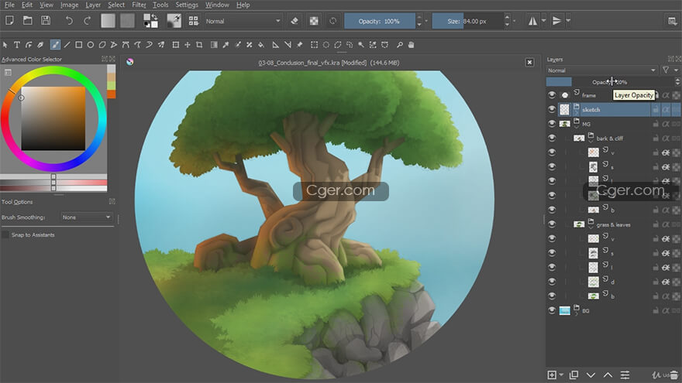Select the Color Picker eyedropper tool
682x383 pixels.
226,45
